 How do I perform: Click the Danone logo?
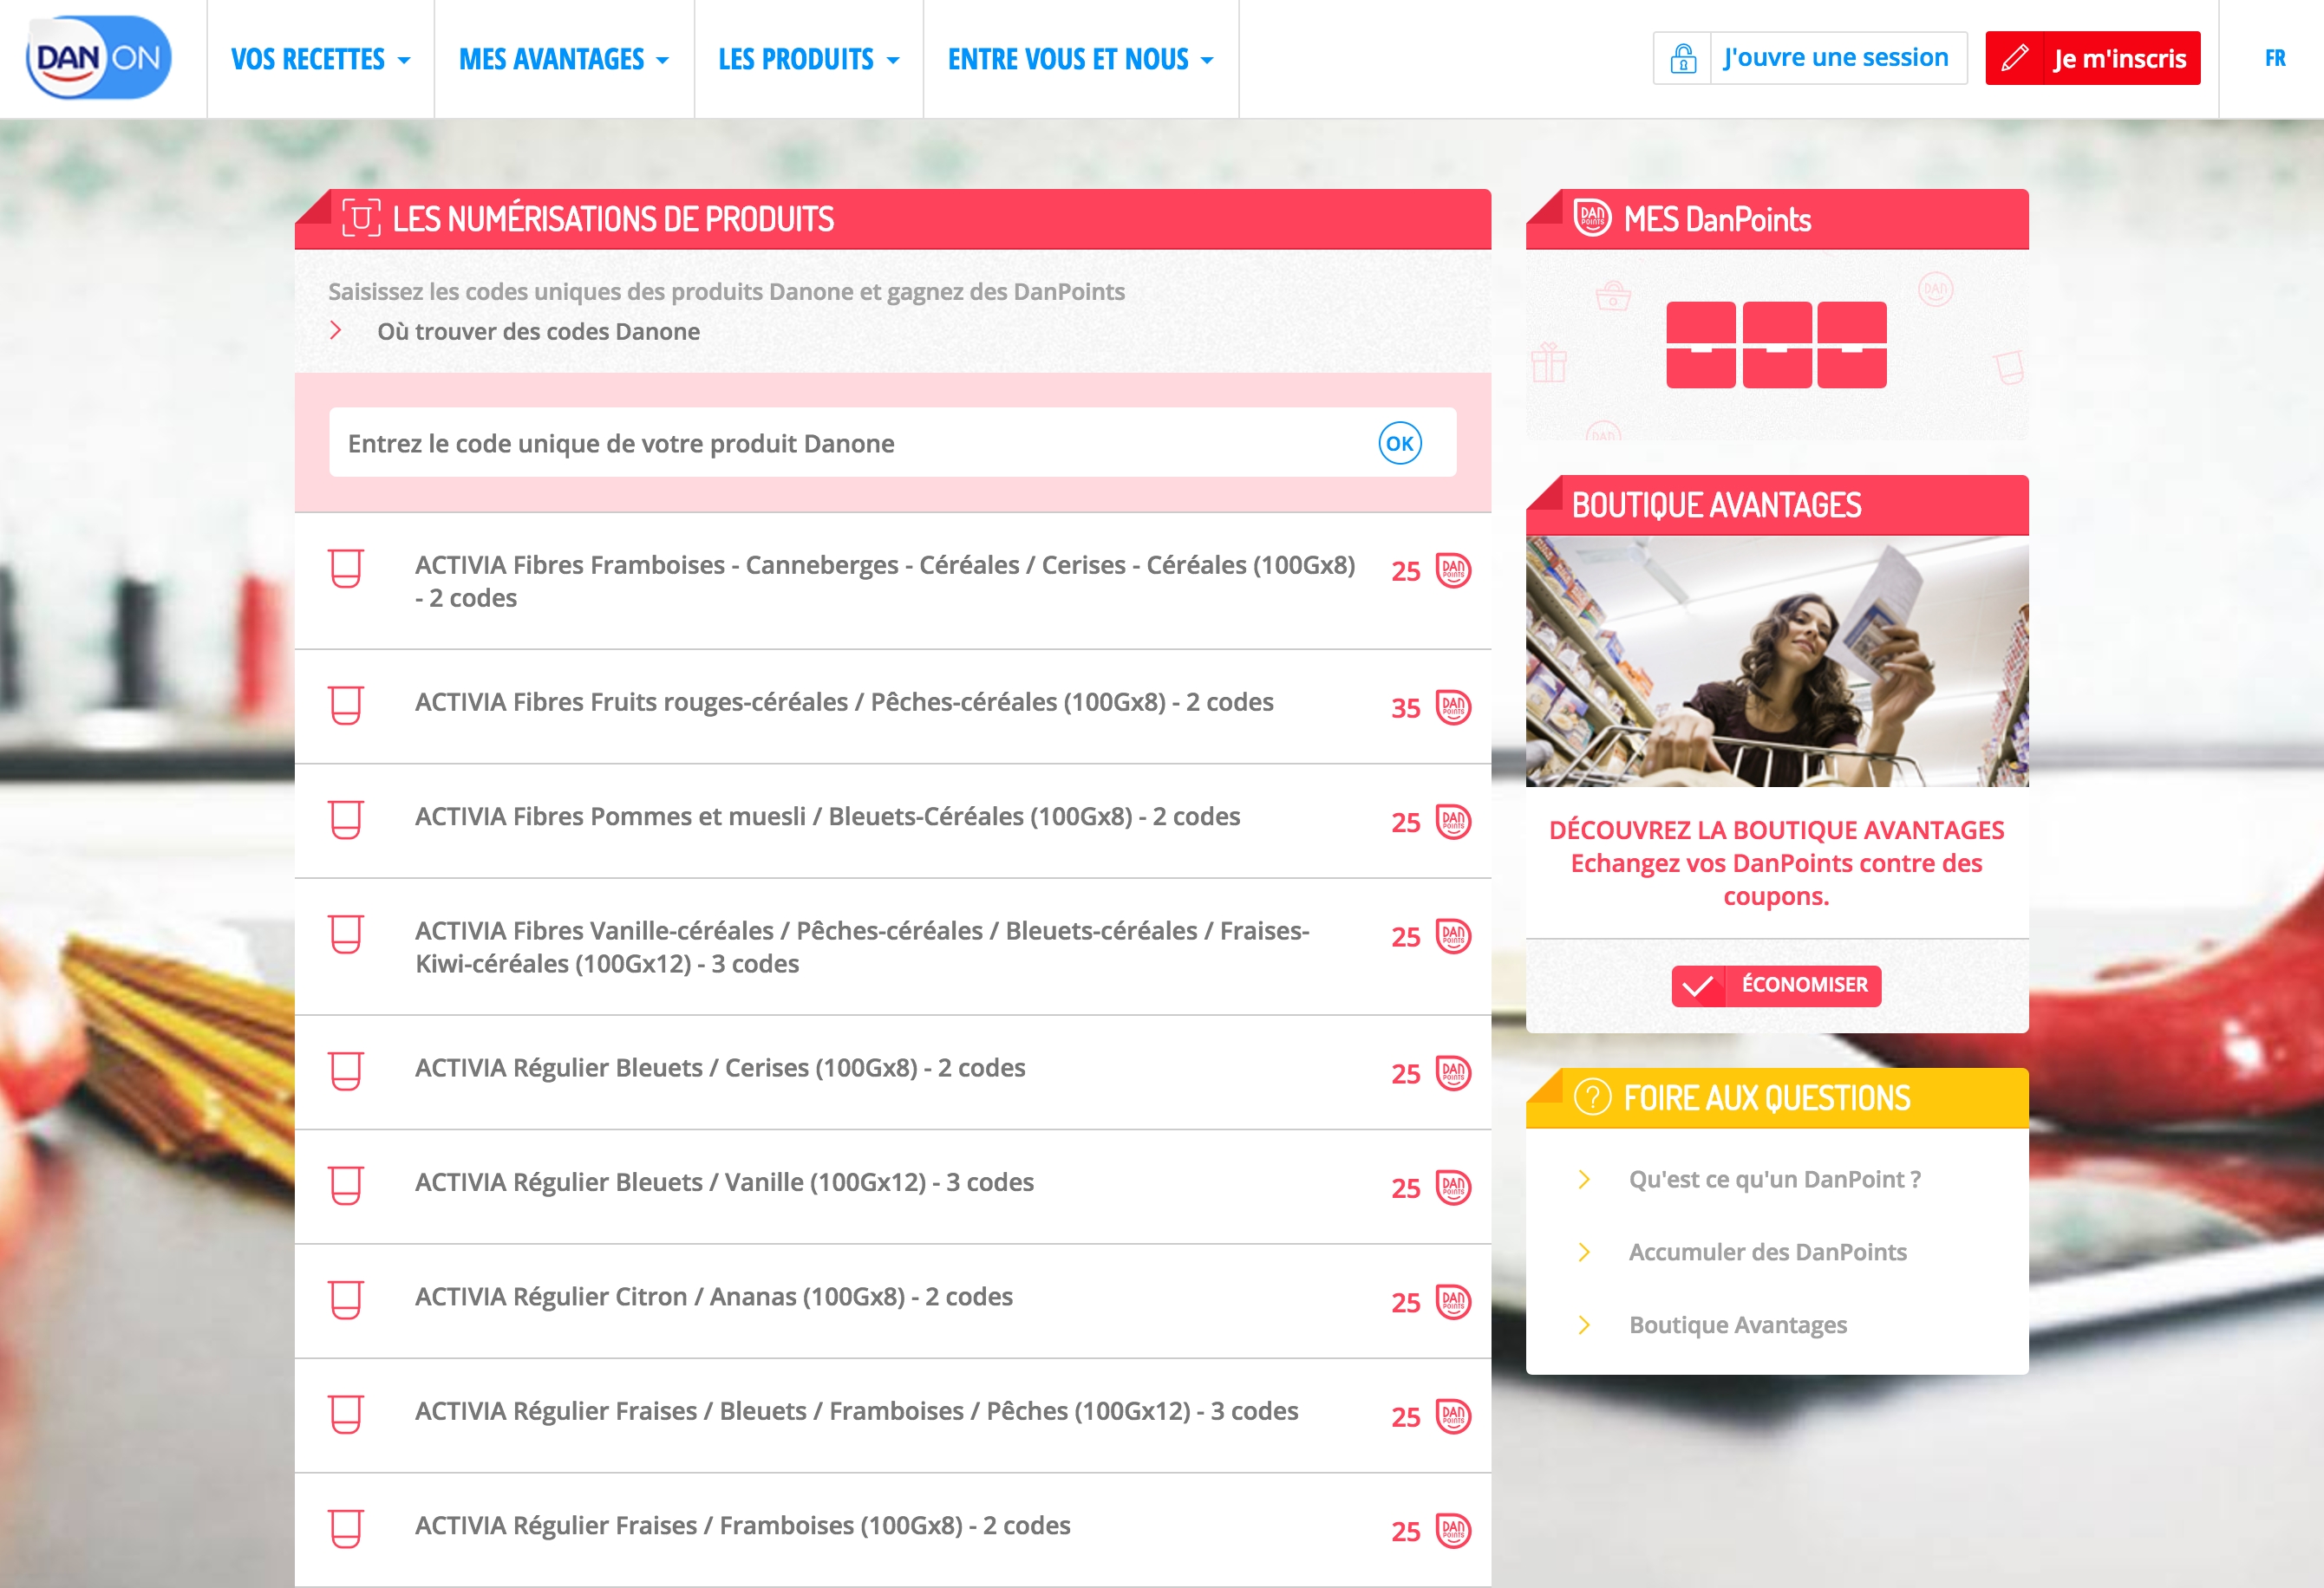[98, 57]
